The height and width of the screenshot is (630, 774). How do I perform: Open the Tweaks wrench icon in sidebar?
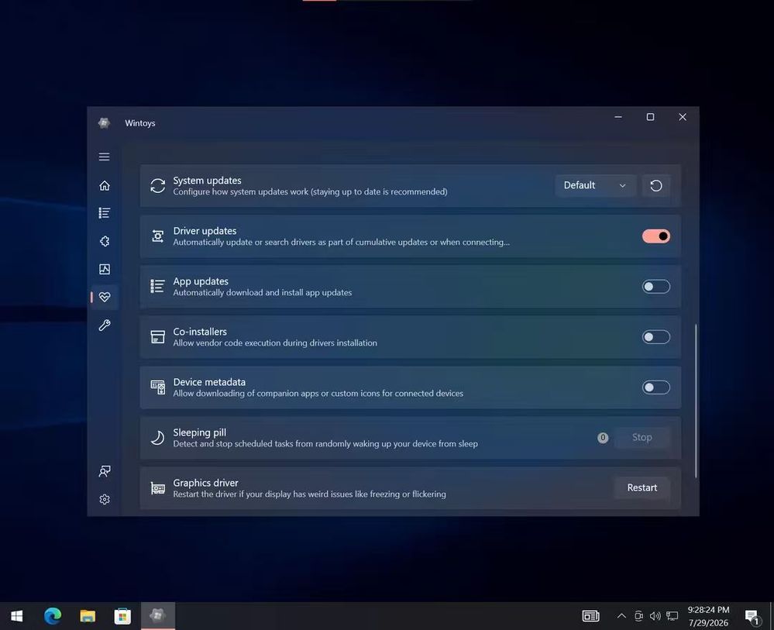(104, 325)
